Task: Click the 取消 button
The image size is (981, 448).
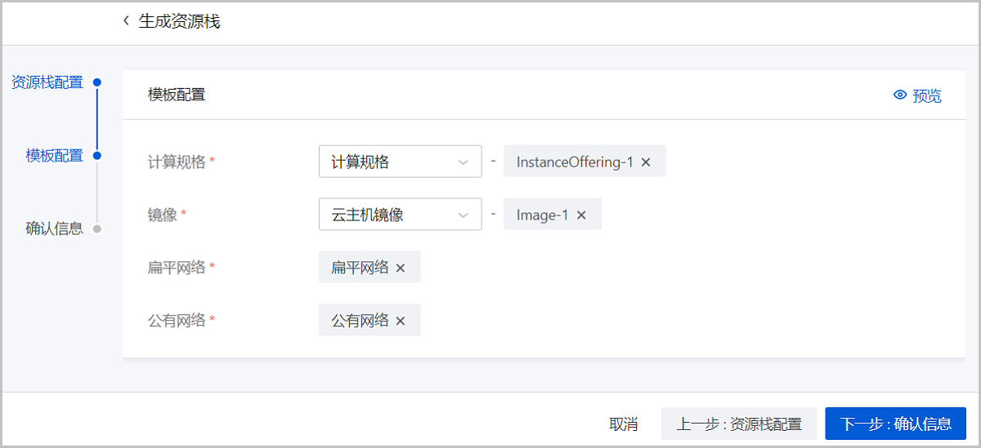Action: (x=623, y=424)
